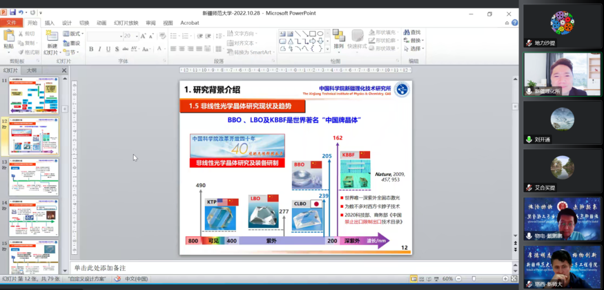Switch to the Outline (大纲) pane tab
Screen dimensions: 604x290
pyautogui.click(x=32, y=70)
